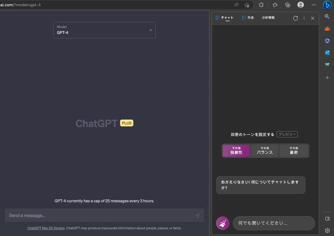Open the Outlook icon in Edge sidebar

(327, 53)
